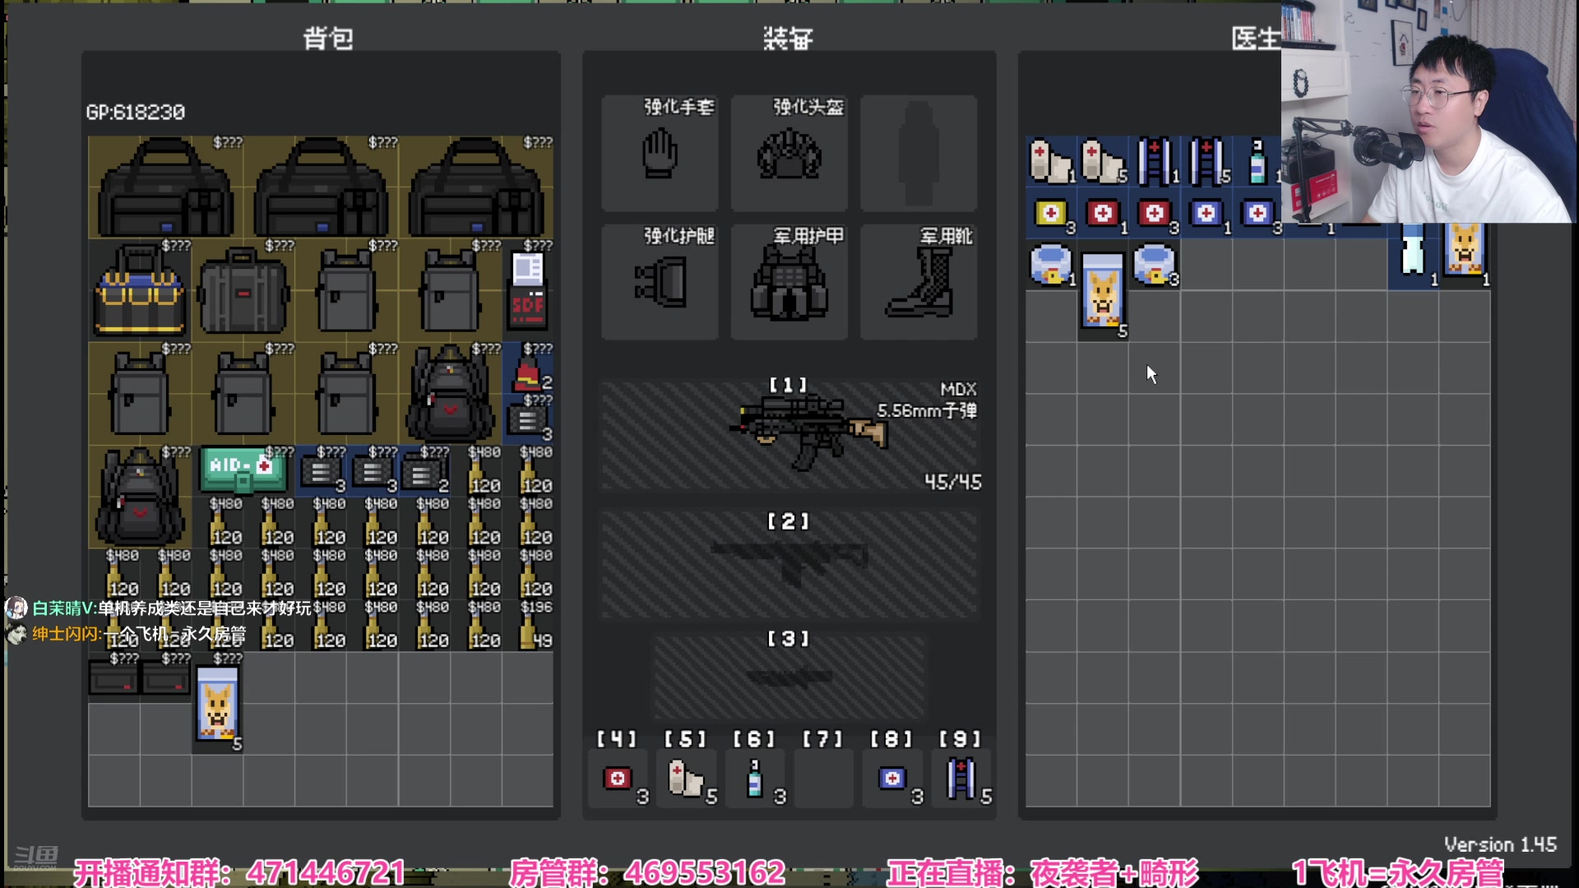The width and height of the screenshot is (1579, 888).
Task: Open the 背包 backpack panel header
Action: tap(327, 38)
